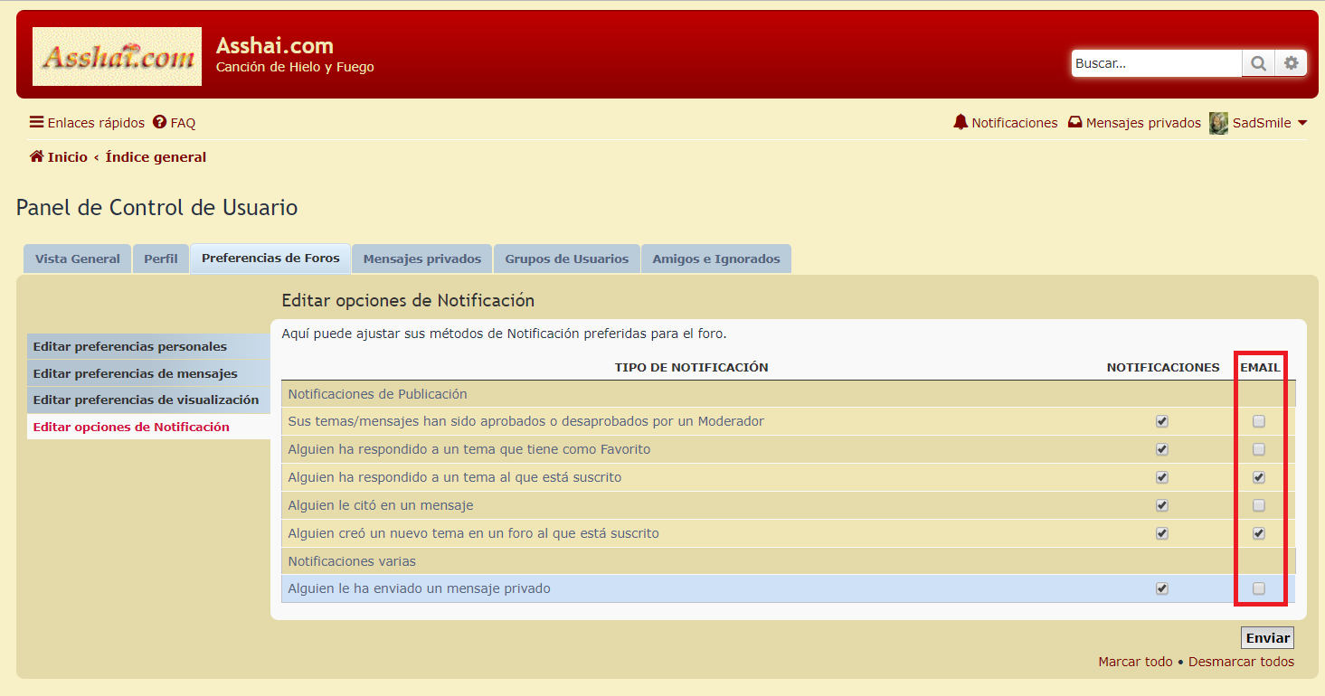Switch to the Perfil tab
This screenshot has width=1325, height=696.
tap(161, 259)
